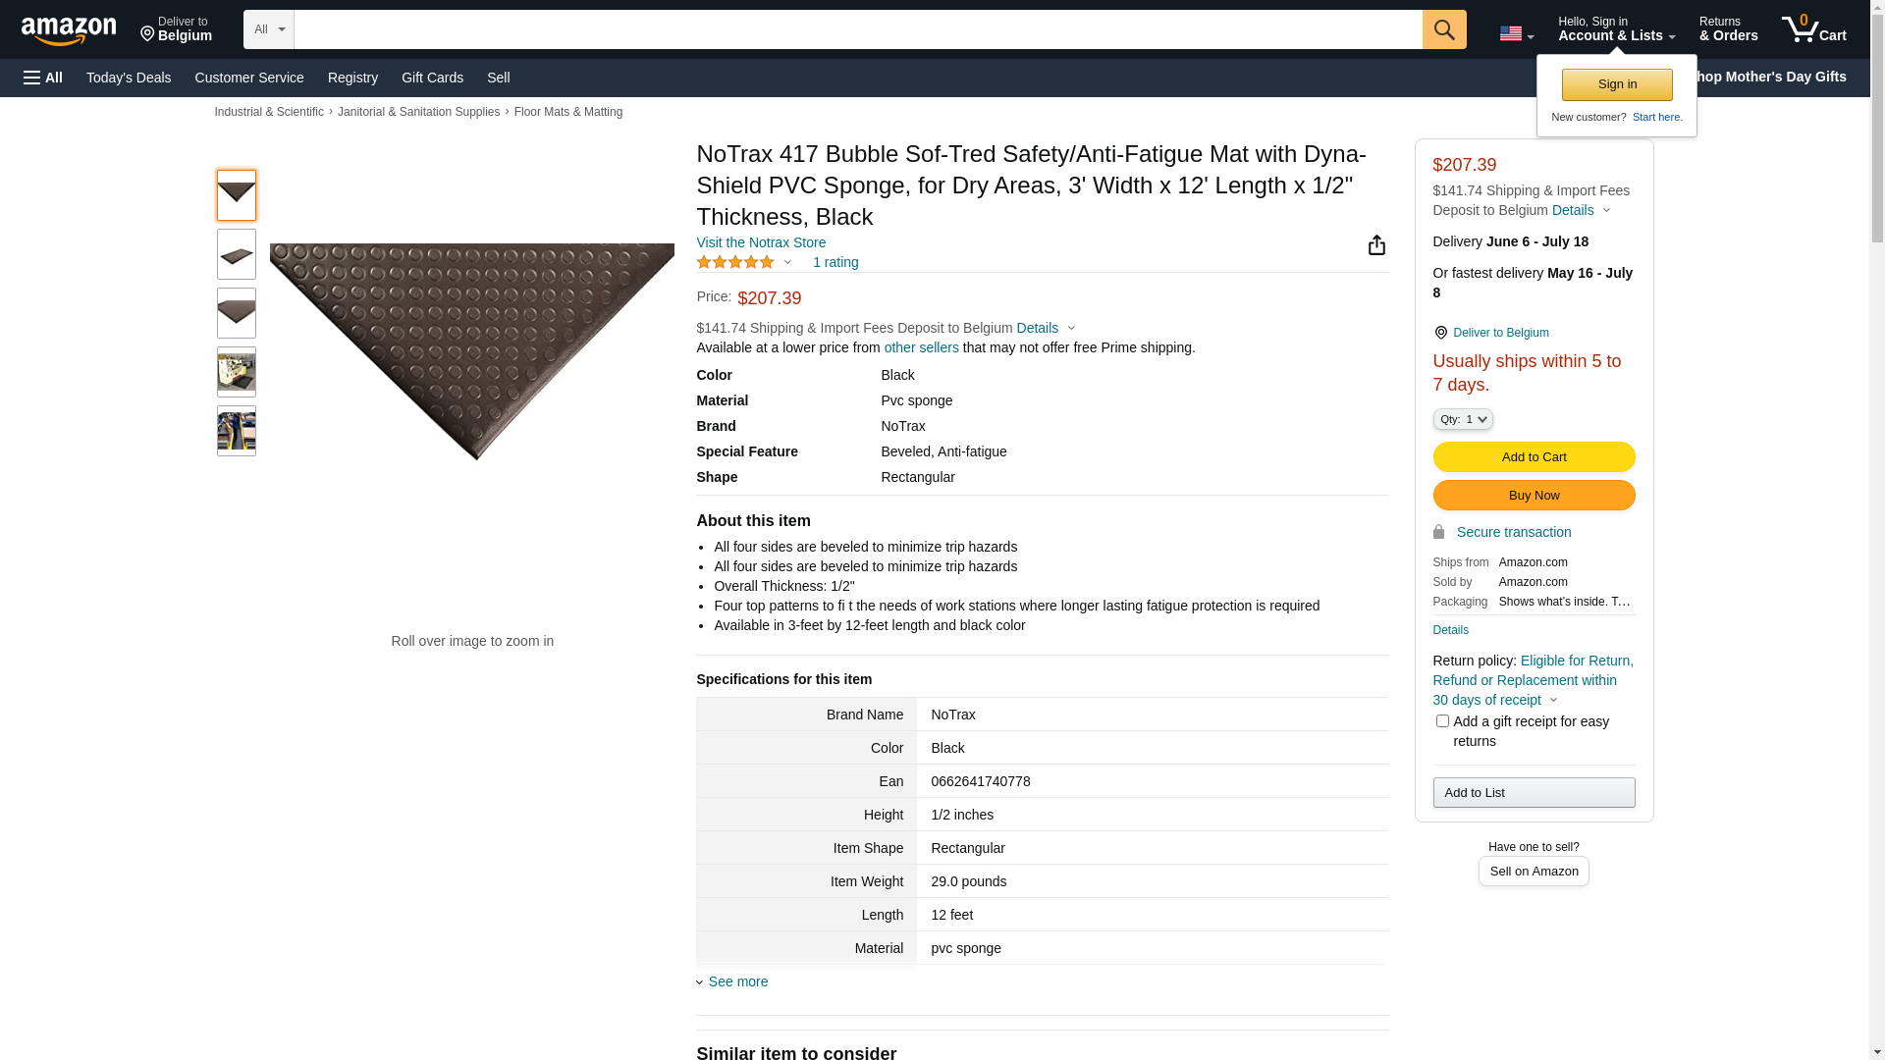Click the search magnifier button
Screen dimensions: 1885x1060
(x=1443, y=29)
